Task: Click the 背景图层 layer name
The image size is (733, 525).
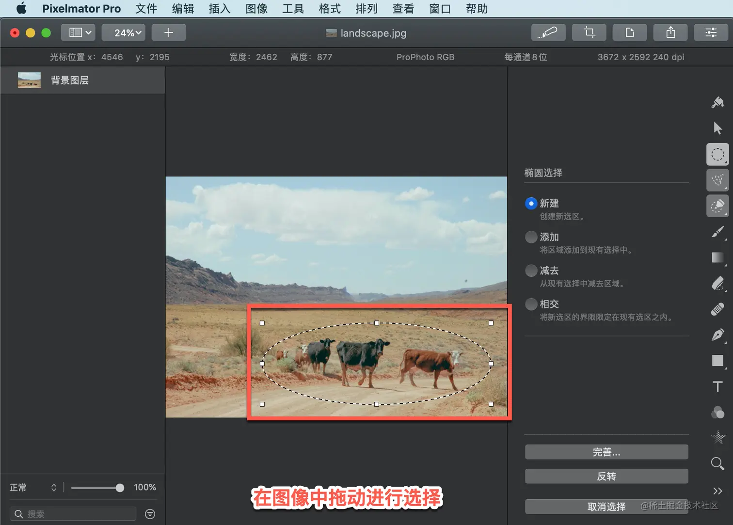Action: (70, 80)
